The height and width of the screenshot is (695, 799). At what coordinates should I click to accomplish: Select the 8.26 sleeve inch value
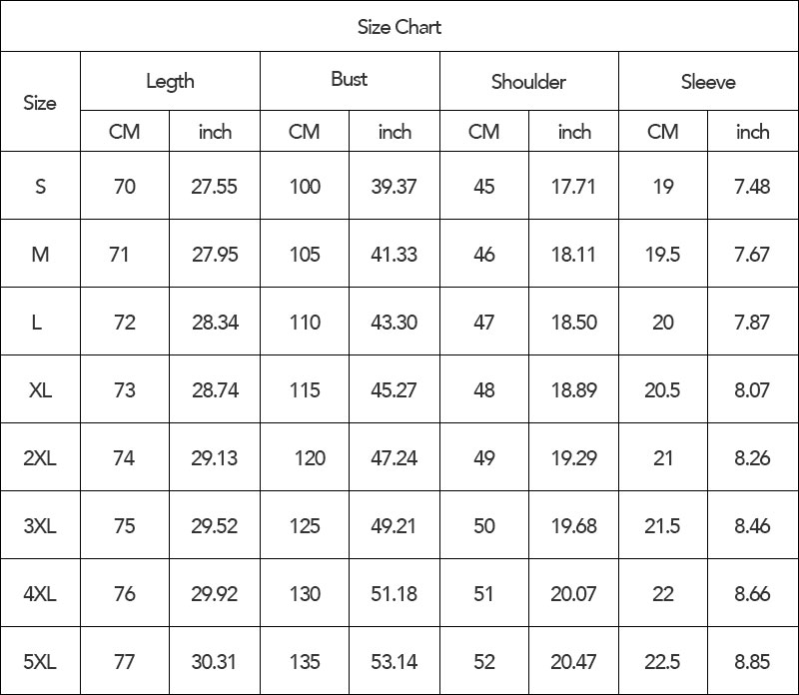tap(753, 457)
